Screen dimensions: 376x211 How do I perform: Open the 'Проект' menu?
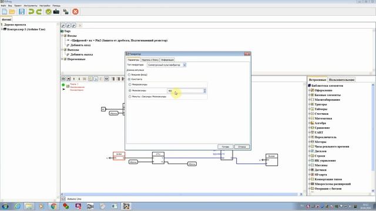coord(18,5)
